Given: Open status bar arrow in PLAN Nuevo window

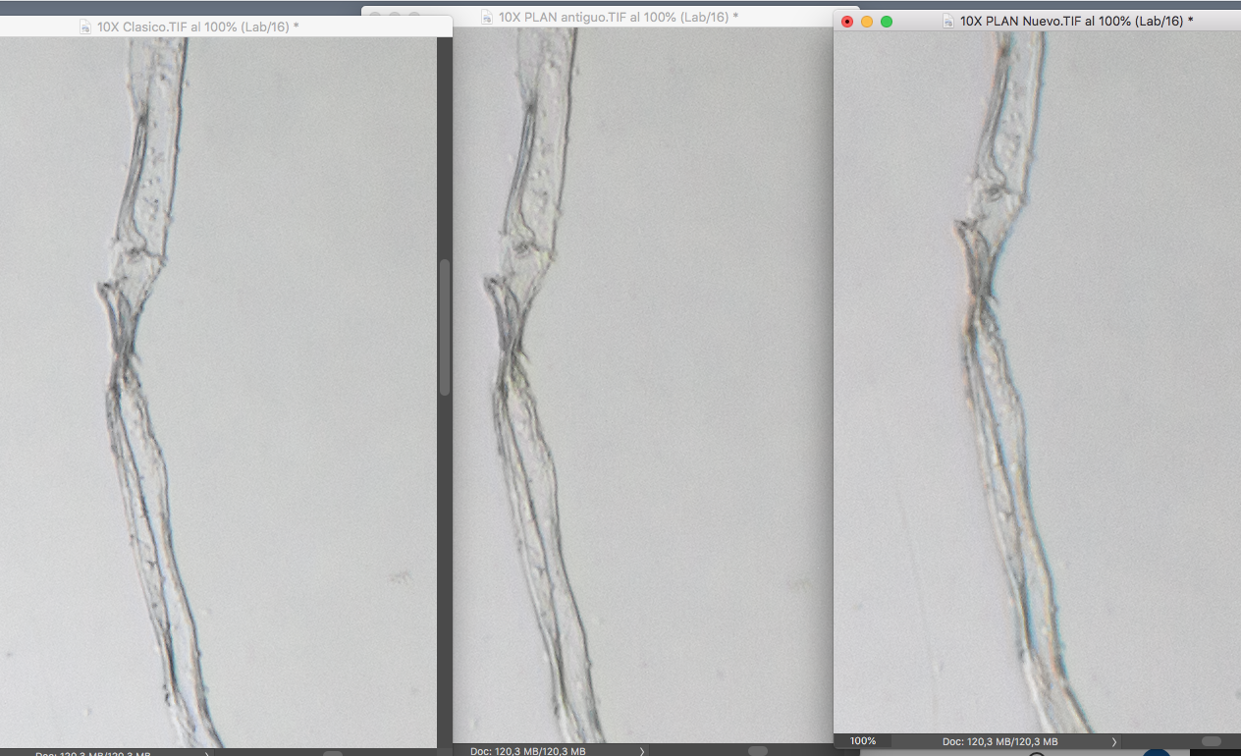Looking at the screenshot, I should 1113,741.
